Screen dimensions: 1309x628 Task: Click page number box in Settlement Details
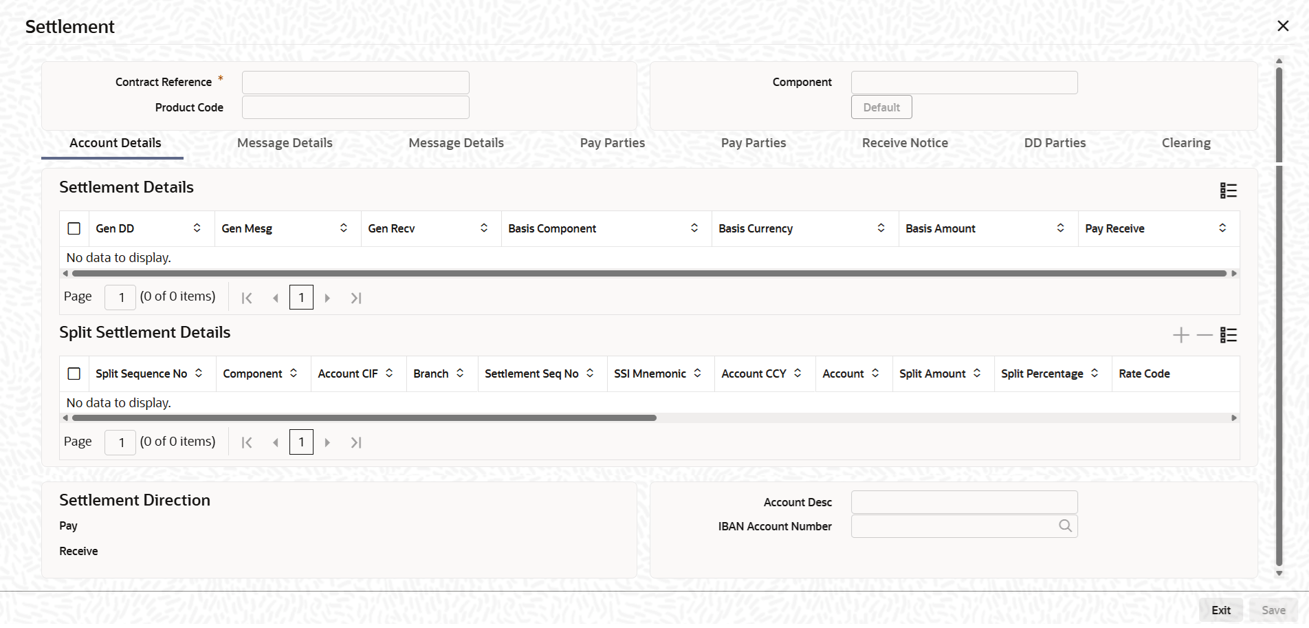click(x=120, y=297)
